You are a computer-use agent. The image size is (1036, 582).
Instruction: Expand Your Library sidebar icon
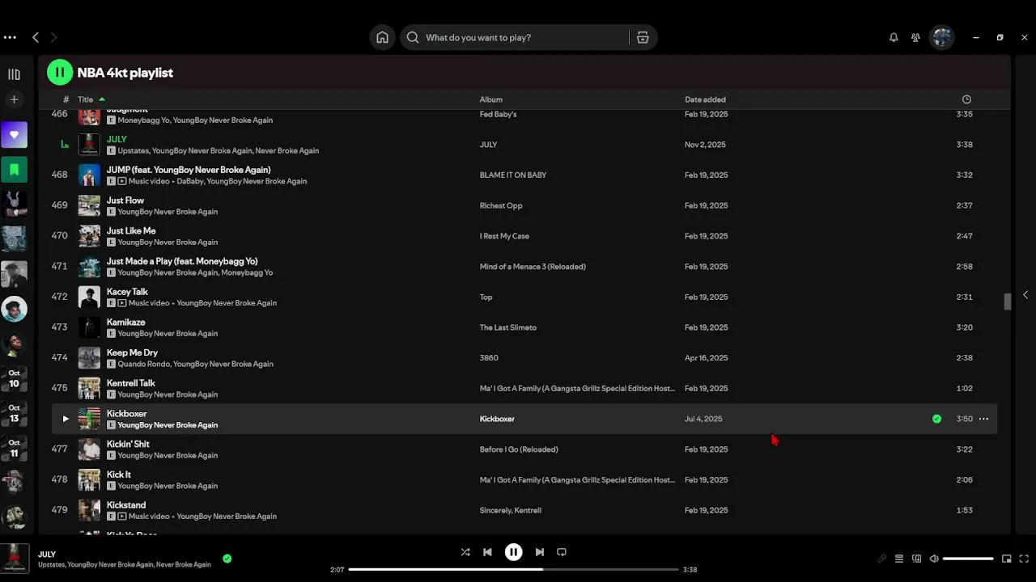(14, 74)
